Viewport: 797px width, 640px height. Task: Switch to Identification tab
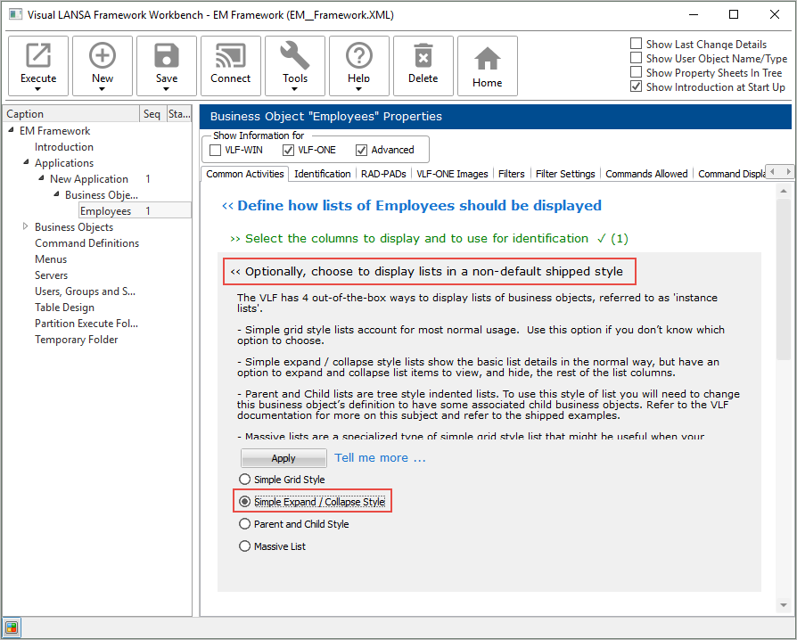pyautogui.click(x=322, y=174)
